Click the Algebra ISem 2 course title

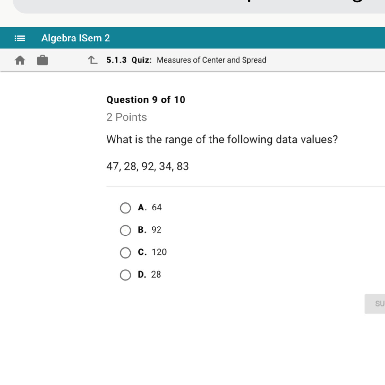(x=76, y=38)
